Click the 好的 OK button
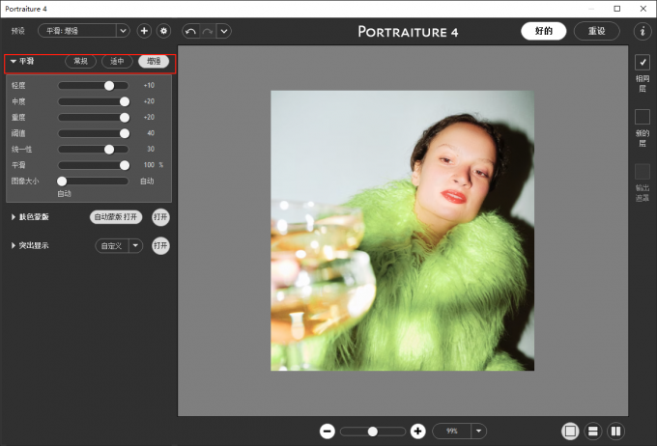657x446 pixels. 544,31
